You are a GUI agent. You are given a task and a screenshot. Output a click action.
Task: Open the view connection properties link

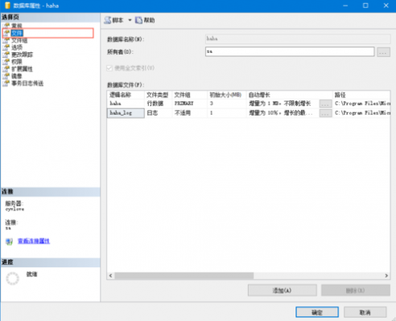coord(34,241)
